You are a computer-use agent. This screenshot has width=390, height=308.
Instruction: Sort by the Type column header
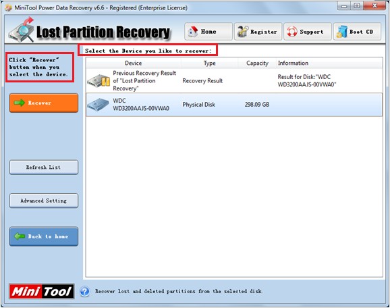pyautogui.click(x=209, y=63)
